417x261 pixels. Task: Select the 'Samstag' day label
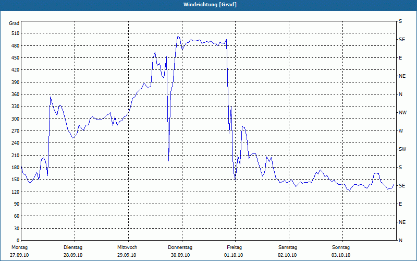(x=288, y=247)
